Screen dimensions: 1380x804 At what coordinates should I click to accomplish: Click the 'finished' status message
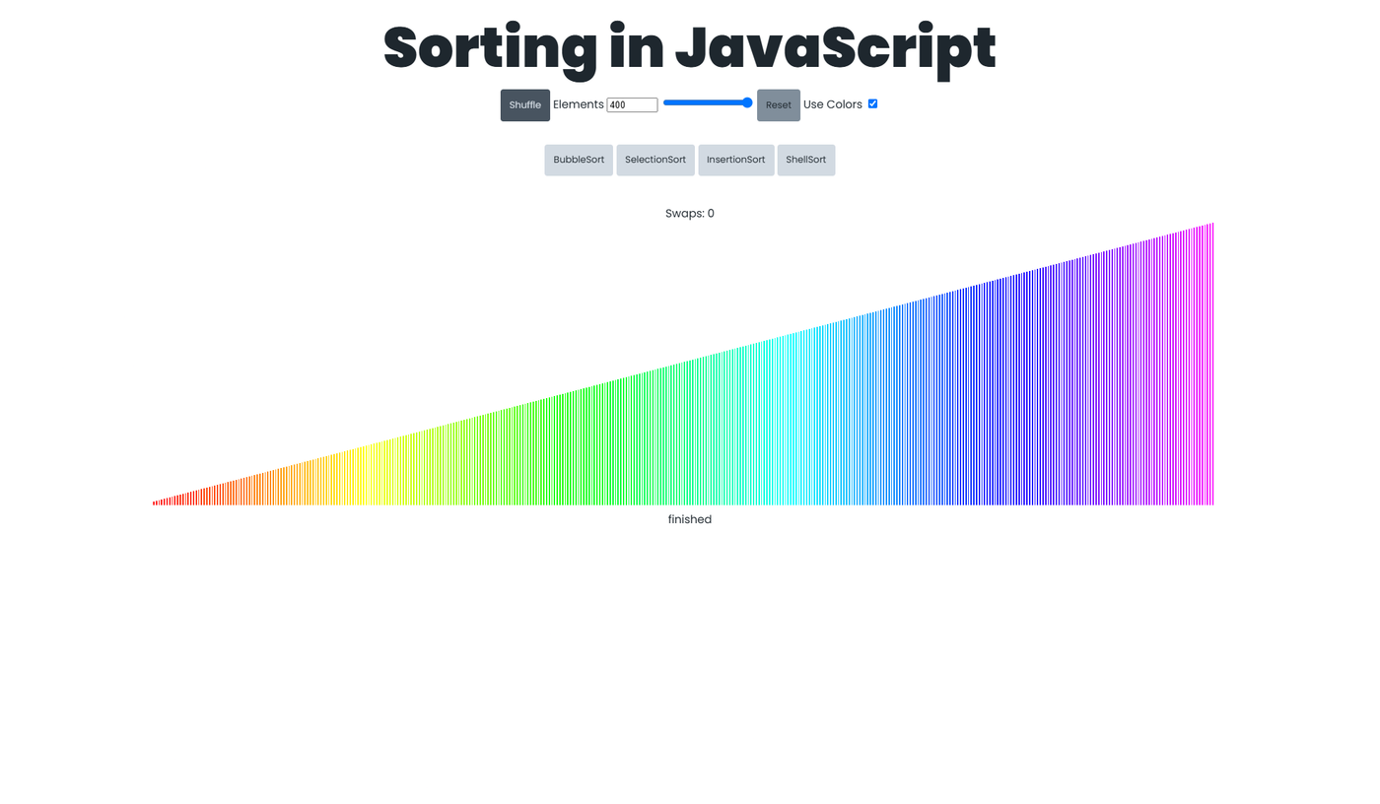690,519
